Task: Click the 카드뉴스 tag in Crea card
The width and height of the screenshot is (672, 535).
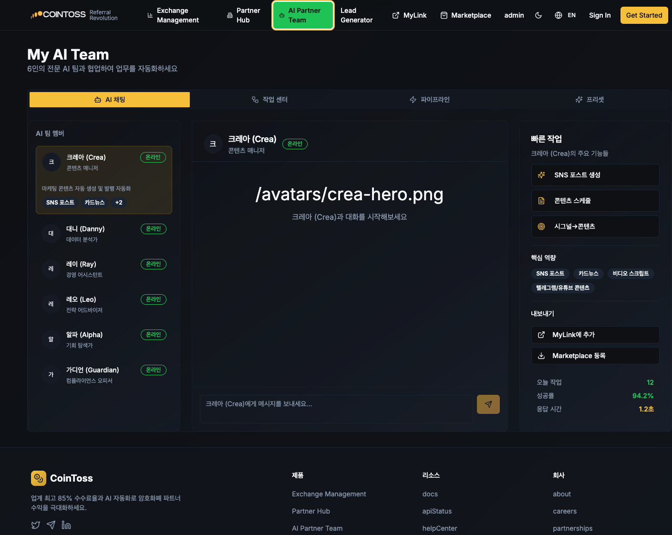Action: [94, 203]
